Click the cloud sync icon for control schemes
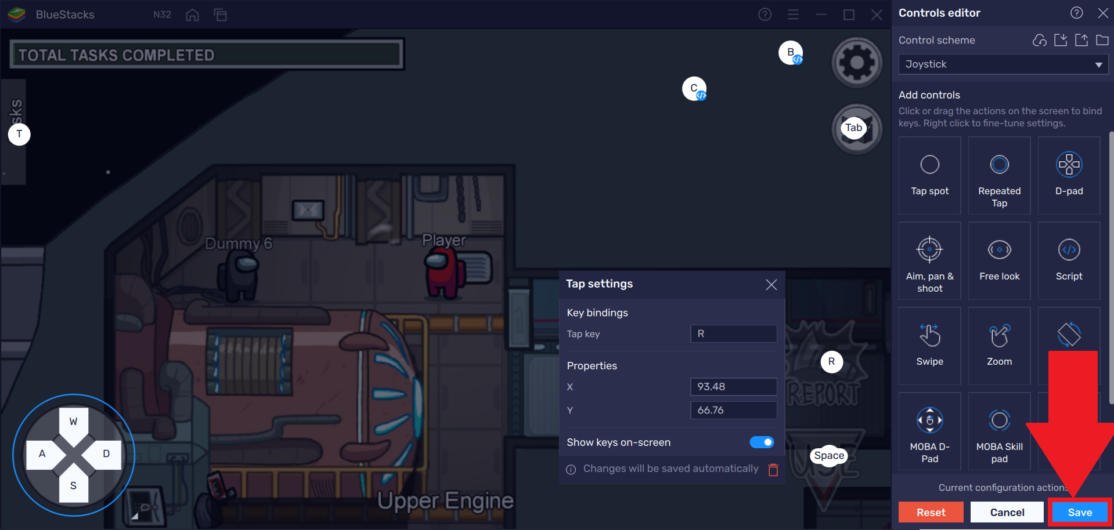 1040,40
